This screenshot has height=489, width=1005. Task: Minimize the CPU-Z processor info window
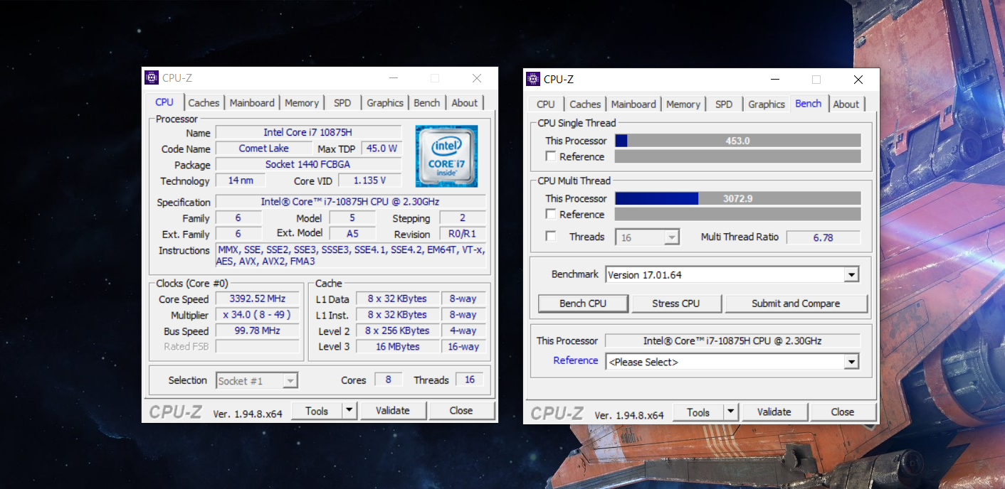[392, 78]
